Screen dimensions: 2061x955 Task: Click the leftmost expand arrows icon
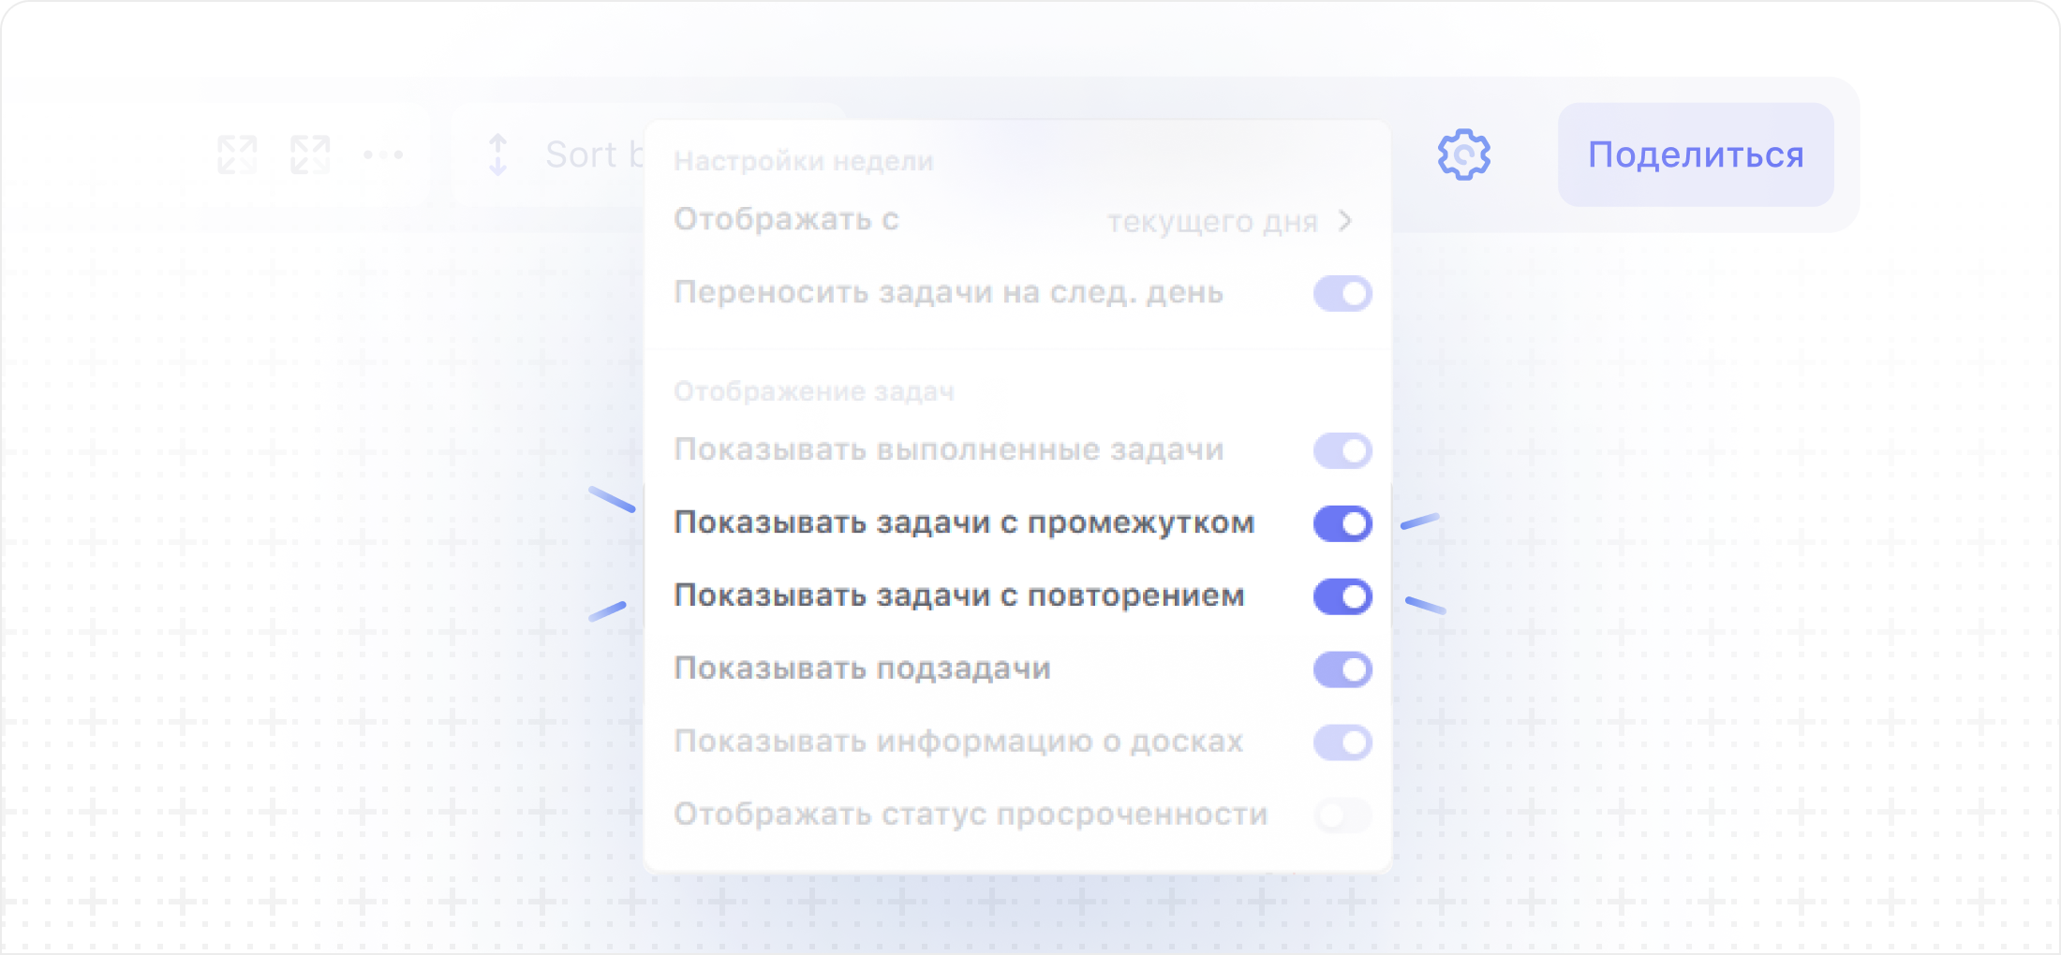coord(237,154)
